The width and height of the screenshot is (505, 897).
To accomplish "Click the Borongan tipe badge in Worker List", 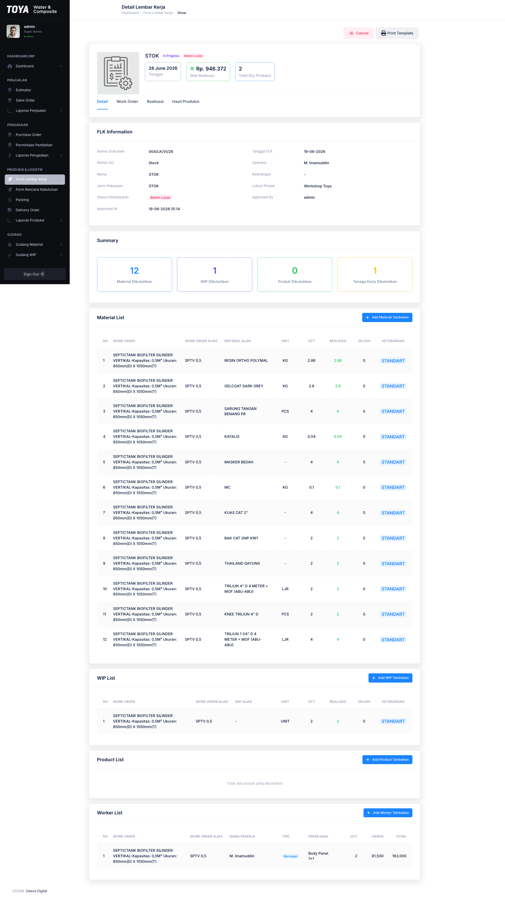I will [291, 856].
